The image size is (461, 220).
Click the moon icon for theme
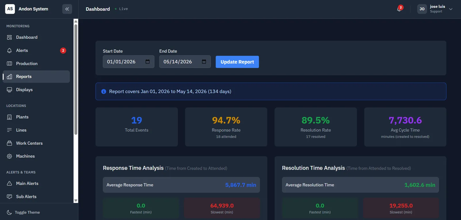(10, 212)
